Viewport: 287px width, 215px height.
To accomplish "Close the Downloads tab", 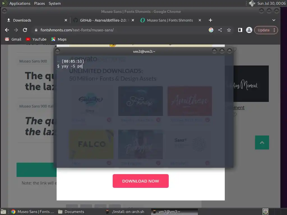I will pyautogui.click(x=66, y=20).
